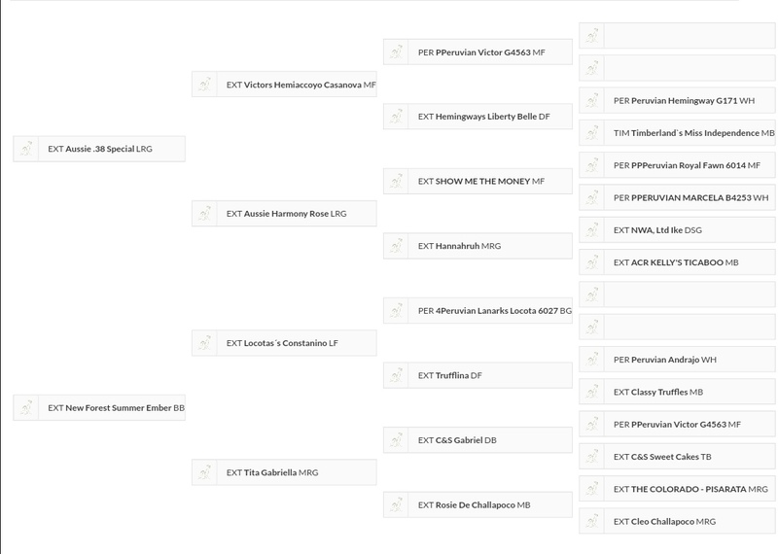Click thumbnail icon beside Aussie .38 Special

click(x=26, y=149)
